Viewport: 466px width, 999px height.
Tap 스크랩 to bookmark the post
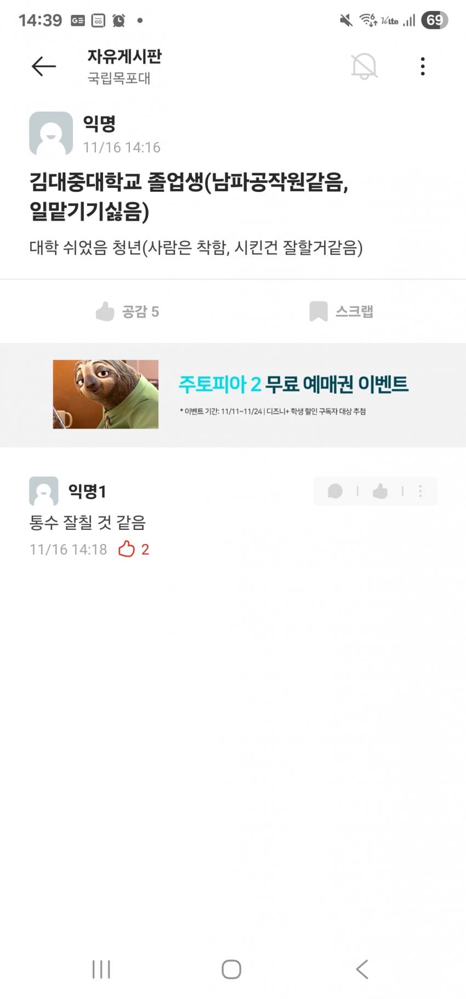pyautogui.click(x=341, y=311)
